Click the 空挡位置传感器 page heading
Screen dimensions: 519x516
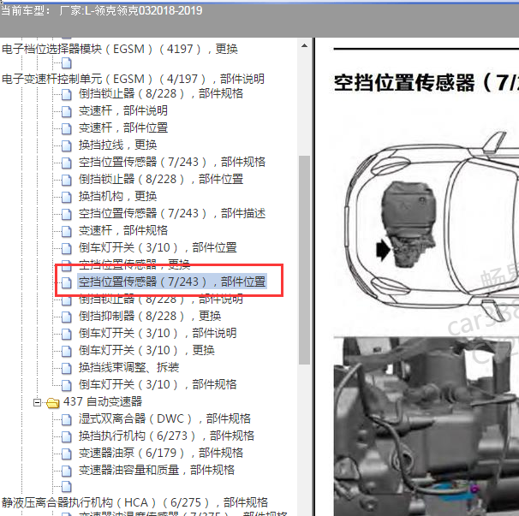427,82
